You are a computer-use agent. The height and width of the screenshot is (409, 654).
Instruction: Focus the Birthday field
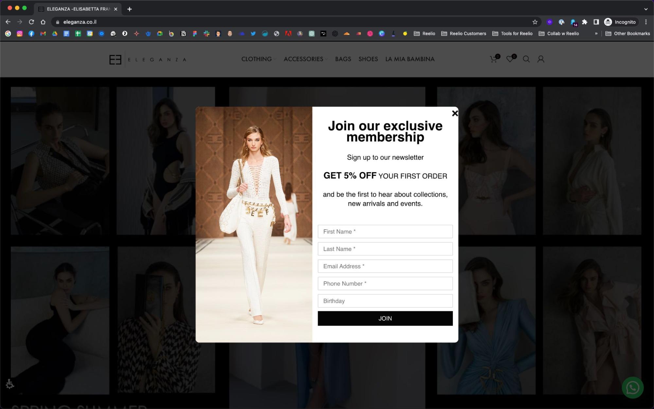coord(385,301)
